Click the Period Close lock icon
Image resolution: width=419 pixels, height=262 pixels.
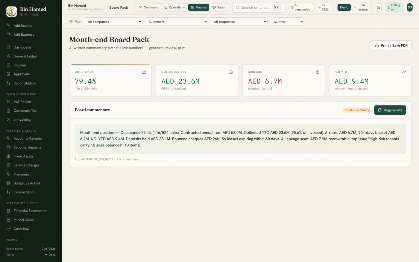point(8,220)
